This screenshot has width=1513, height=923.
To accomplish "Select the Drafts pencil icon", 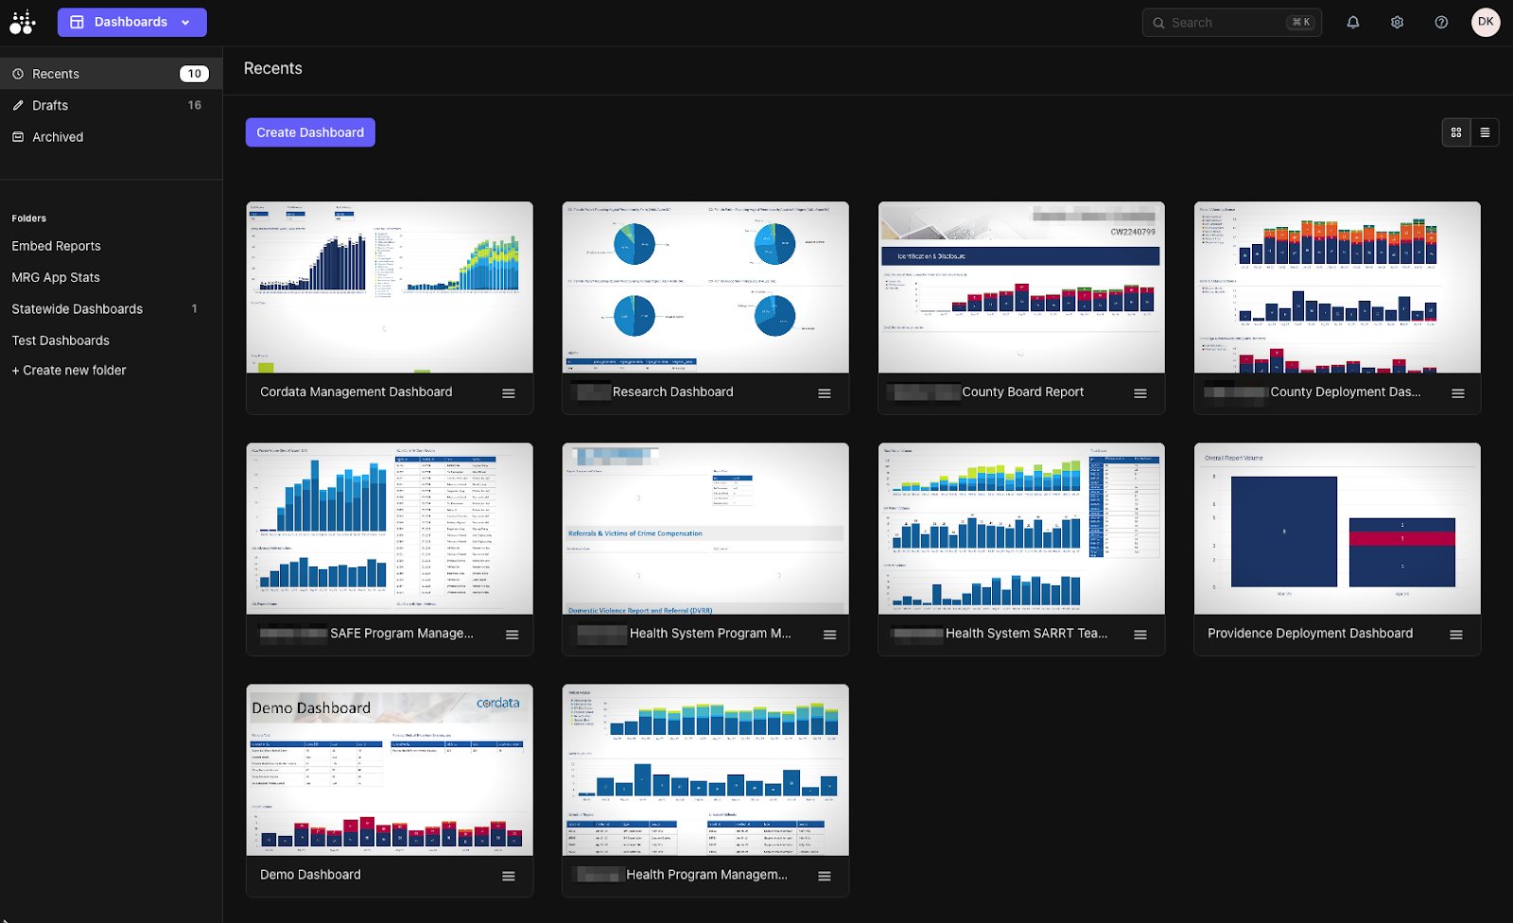I will click(19, 105).
